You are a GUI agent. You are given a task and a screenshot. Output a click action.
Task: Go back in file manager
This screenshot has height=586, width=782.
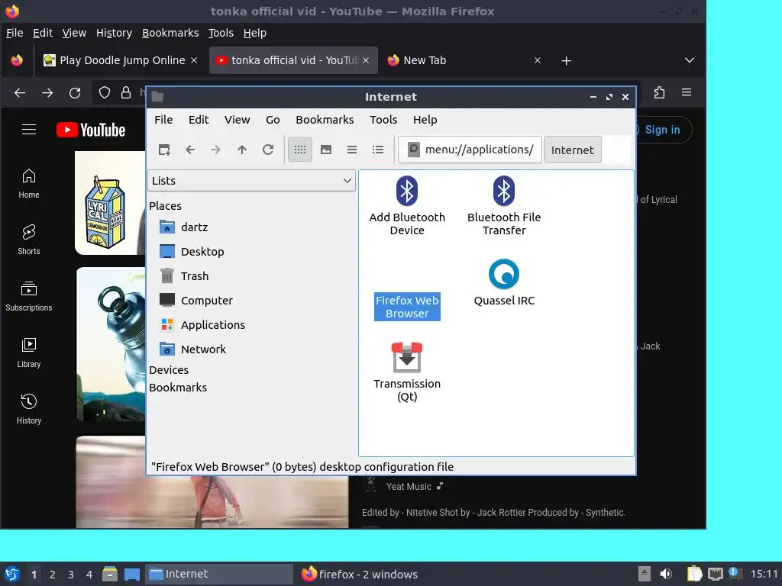pos(190,150)
